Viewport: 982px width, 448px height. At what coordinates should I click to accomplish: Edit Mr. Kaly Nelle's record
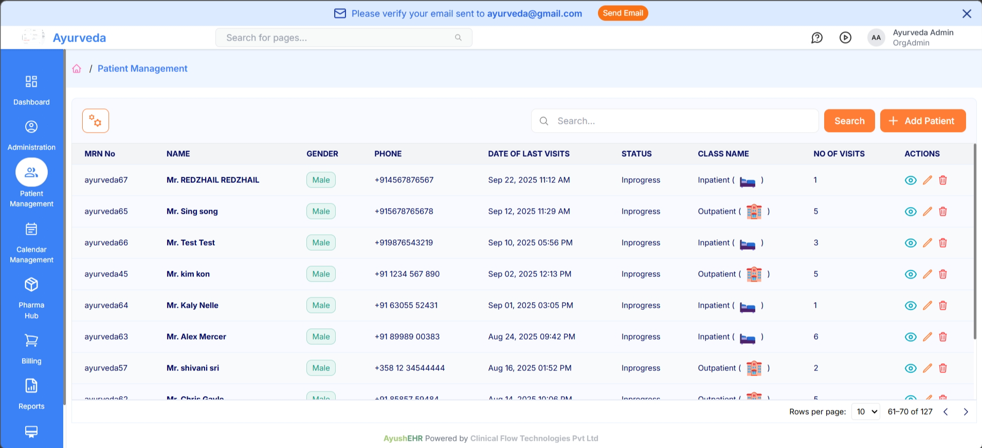(927, 305)
